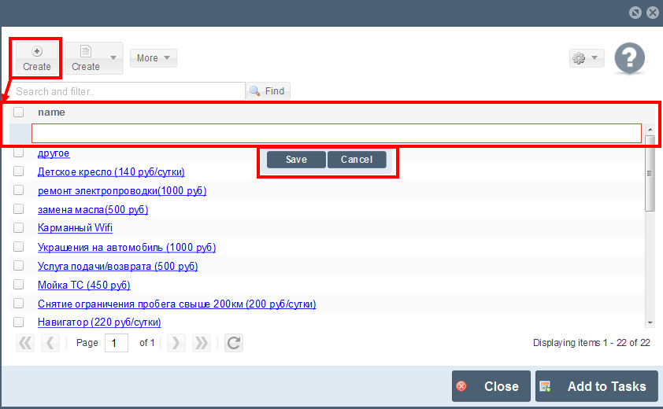Image resolution: width=663 pixels, height=409 pixels.
Task: Open Карманный Wifi link
Action: point(76,228)
